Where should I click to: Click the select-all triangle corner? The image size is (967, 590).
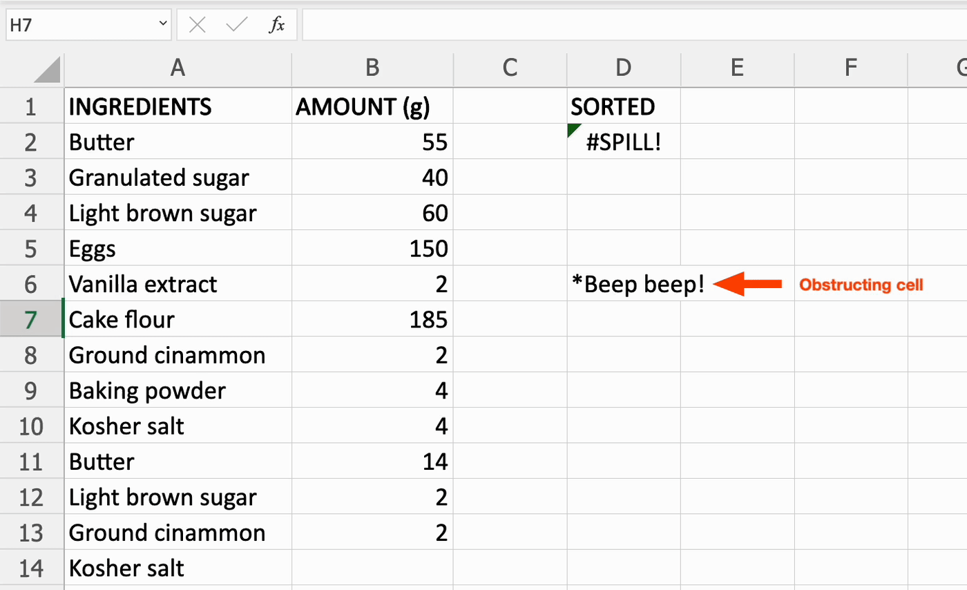click(x=47, y=70)
